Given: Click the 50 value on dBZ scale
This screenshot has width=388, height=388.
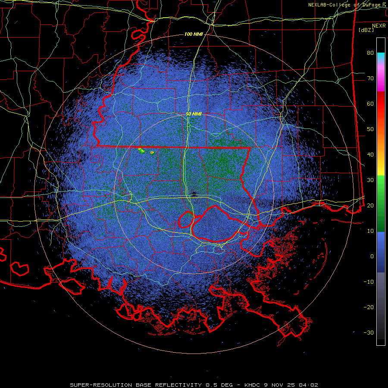Looking at the screenshot, I should [370, 129].
